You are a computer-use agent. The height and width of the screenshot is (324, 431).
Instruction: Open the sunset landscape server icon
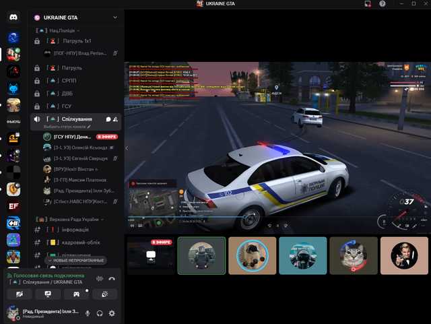[x=13, y=105]
